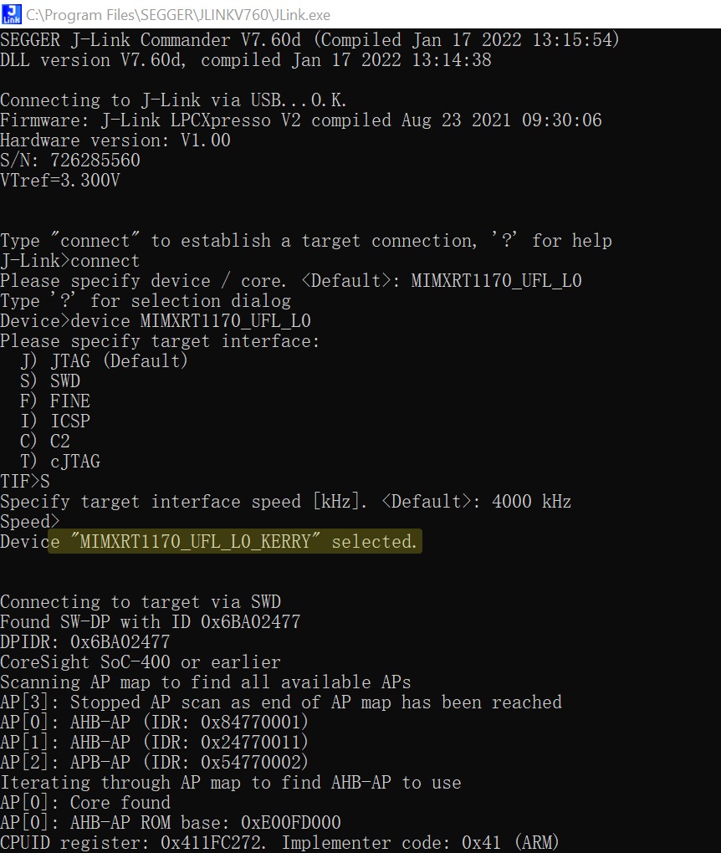The height and width of the screenshot is (853, 721).
Task: Click the highlighted MIMXRT1170_UFL_L0_KERRY device name
Action: tap(197, 542)
